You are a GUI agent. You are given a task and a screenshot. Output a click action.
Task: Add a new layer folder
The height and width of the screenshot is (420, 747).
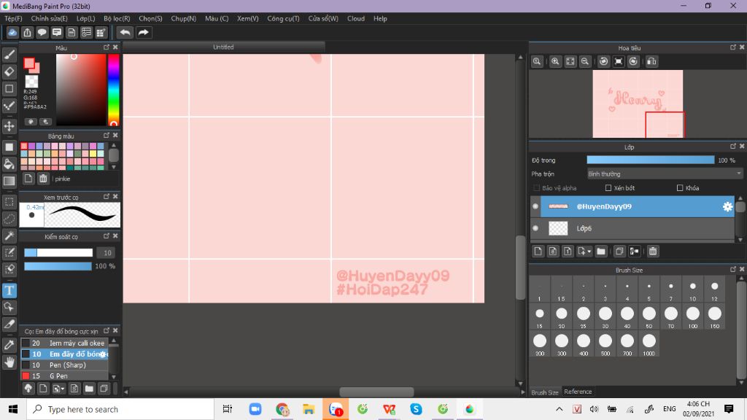point(601,251)
